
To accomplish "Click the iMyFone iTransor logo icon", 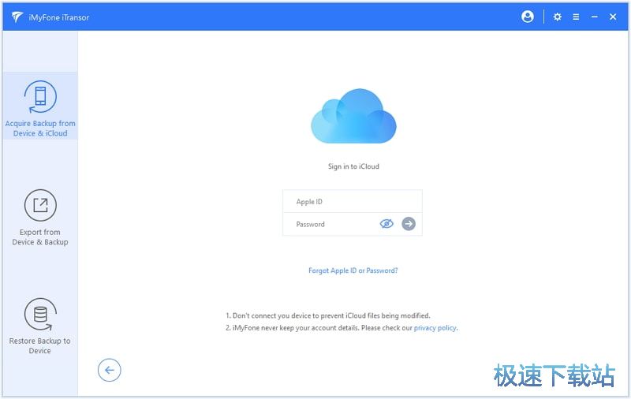I will point(17,17).
